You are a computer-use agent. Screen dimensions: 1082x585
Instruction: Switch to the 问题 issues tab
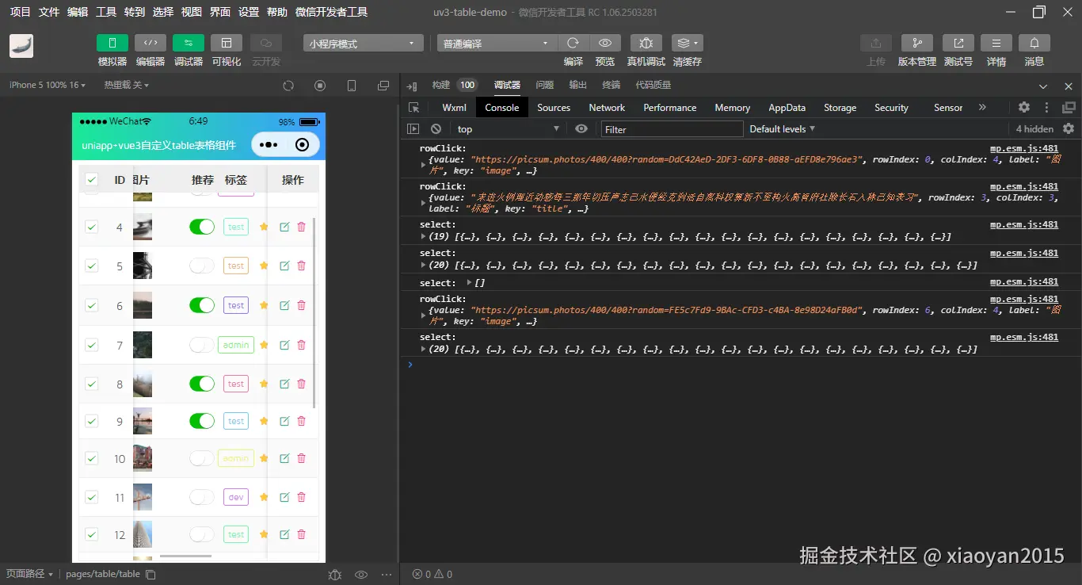(x=544, y=85)
